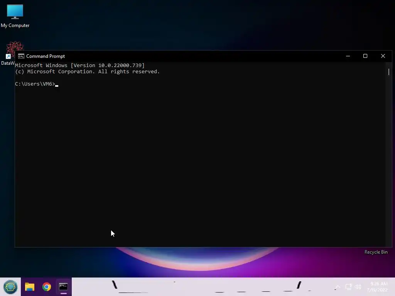Image resolution: width=395 pixels, height=296 pixels.
Task: Close the Command Prompt window
Action: [x=383, y=56]
